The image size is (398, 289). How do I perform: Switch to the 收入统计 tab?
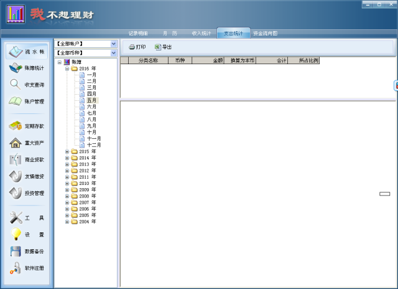(x=201, y=33)
